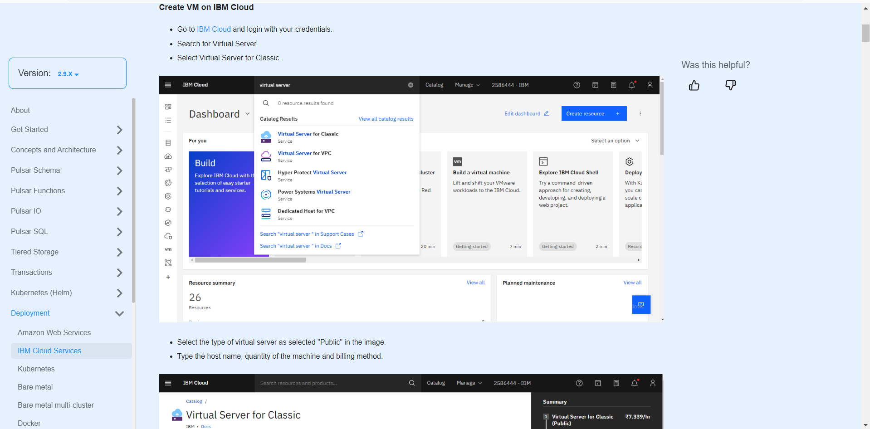Click the thumbs up helpful icon
Viewport: 870px width, 429px height.
694,85
